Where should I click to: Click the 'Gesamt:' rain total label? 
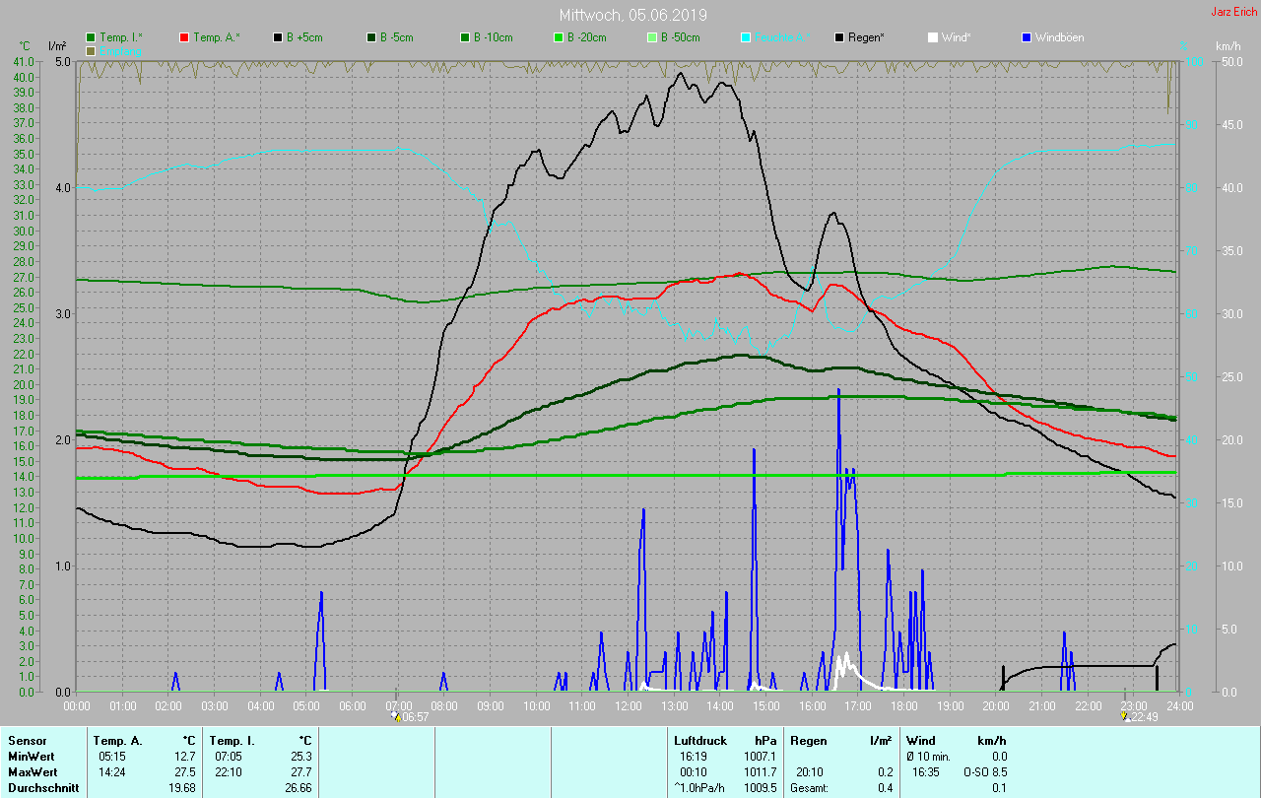coord(809,788)
